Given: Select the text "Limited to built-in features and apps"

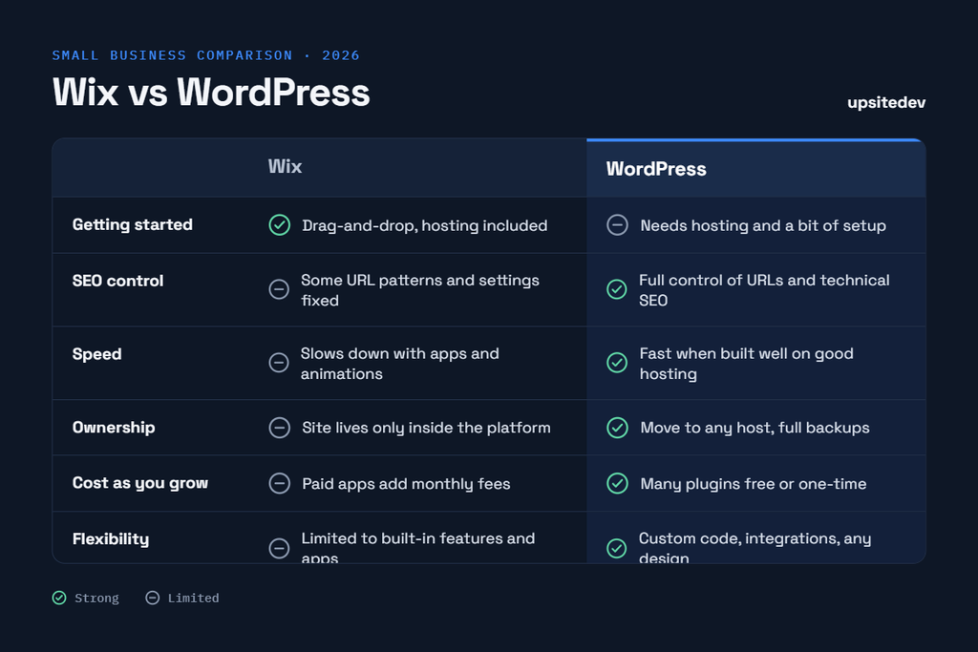Looking at the screenshot, I should pyautogui.click(x=418, y=547).
